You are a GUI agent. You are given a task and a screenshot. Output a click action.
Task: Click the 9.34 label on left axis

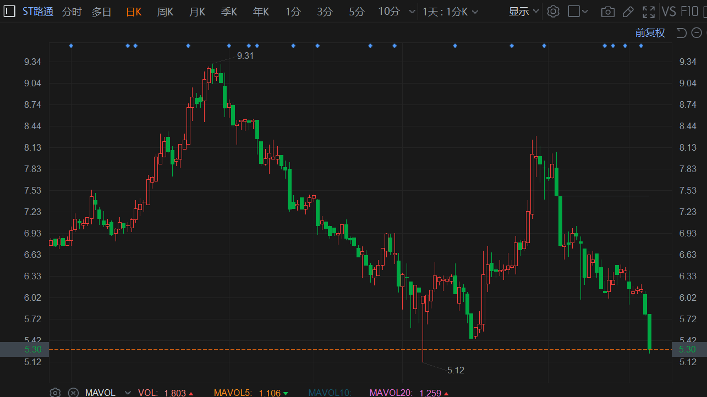click(x=33, y=62)
